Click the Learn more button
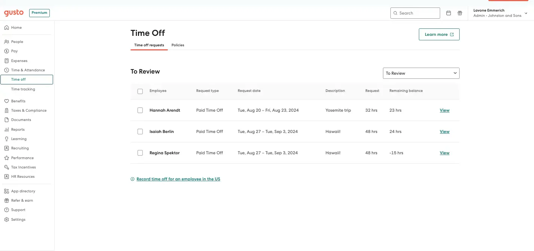This screenshot has height=251, width=534. click(x=439, y=34)
